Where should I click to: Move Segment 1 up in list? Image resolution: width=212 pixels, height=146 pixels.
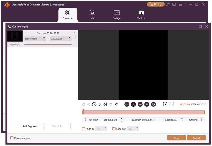75,35
